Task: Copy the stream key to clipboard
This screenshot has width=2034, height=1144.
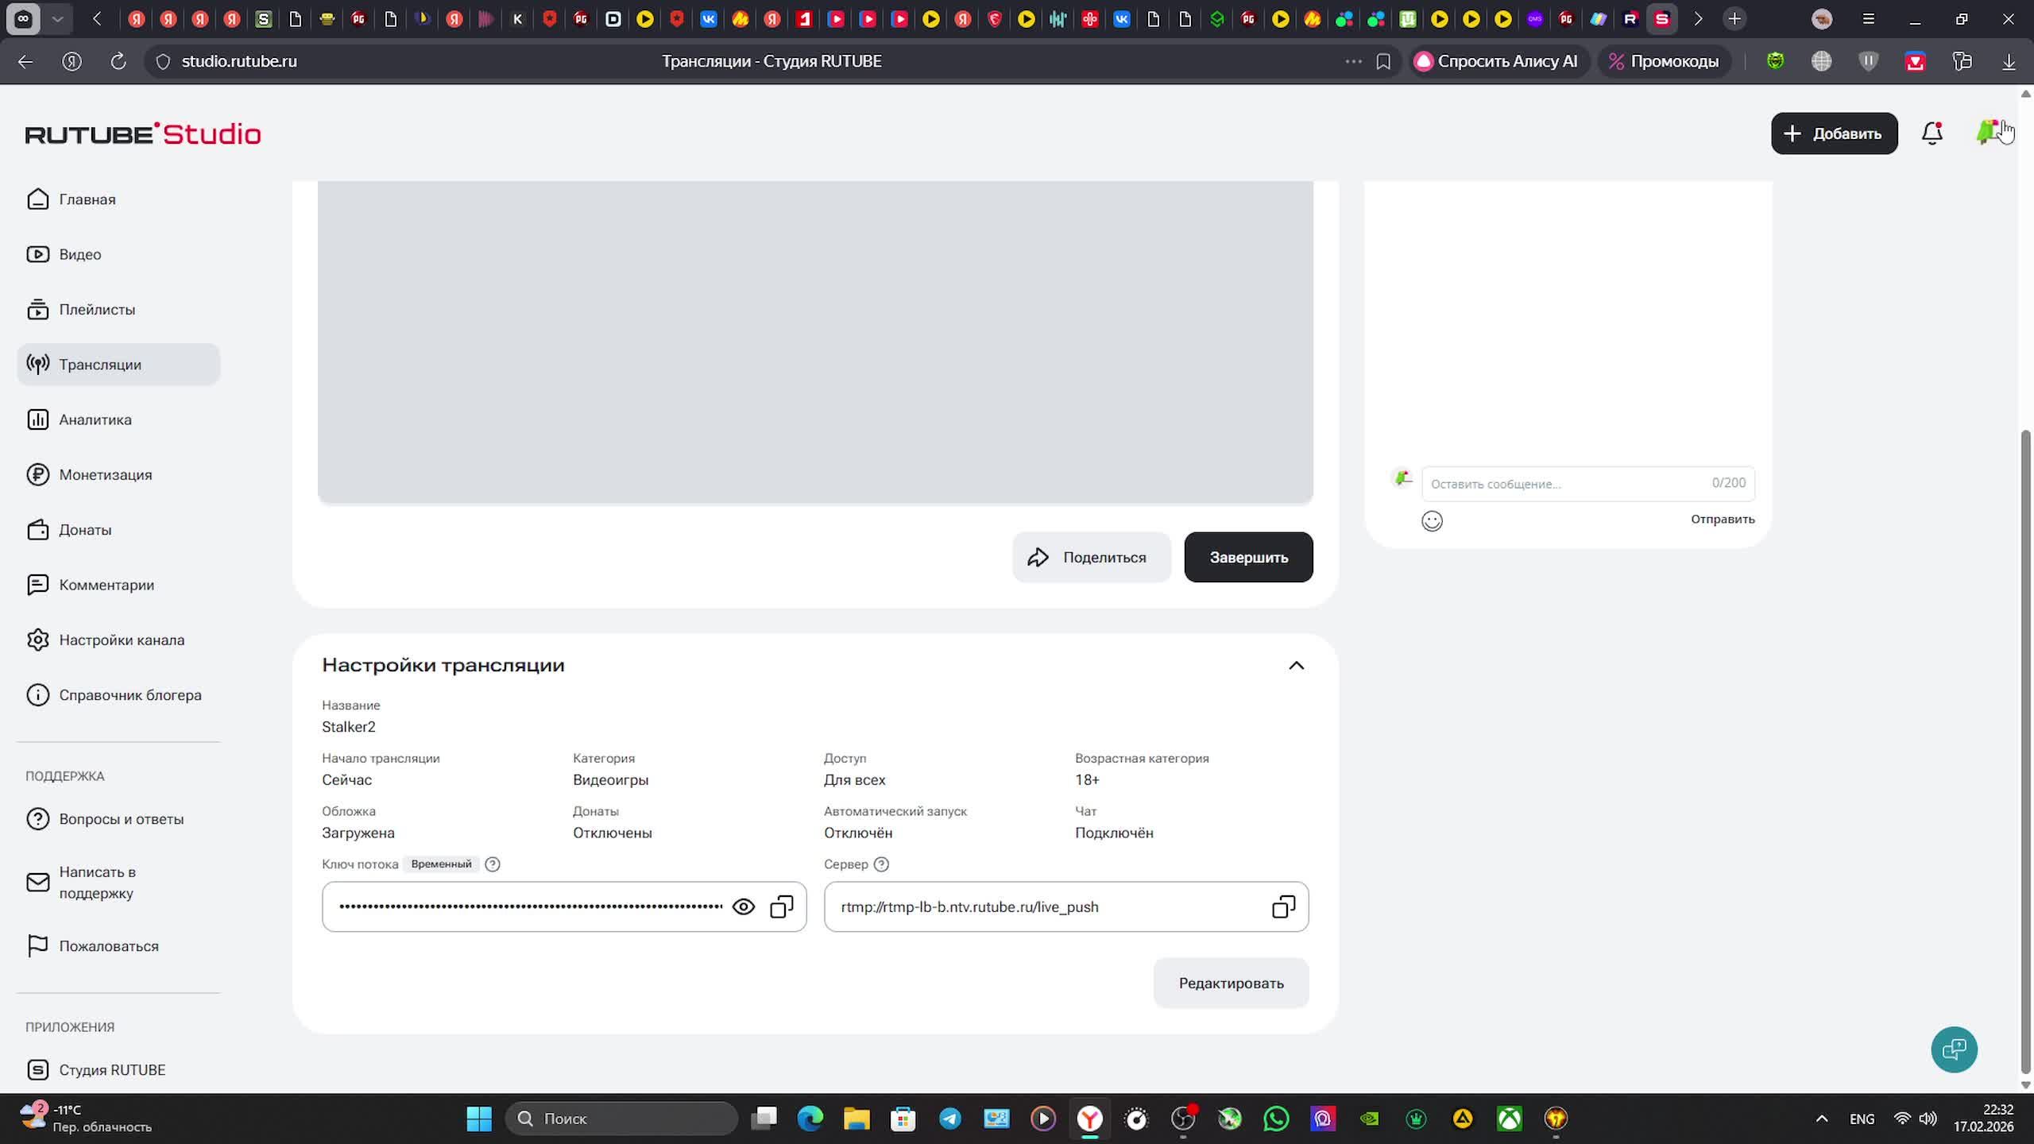Action: pyautogui.click(x=782, y=906)
